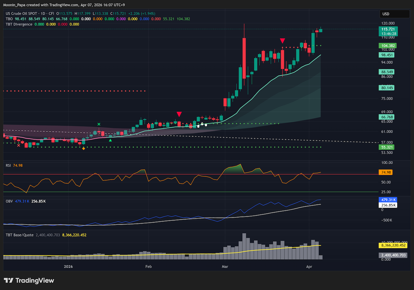Screen dimensions: 414x290
Task: Click the yellow 8,366,220.452 volume axis label
Action: [x=393, y=245]
